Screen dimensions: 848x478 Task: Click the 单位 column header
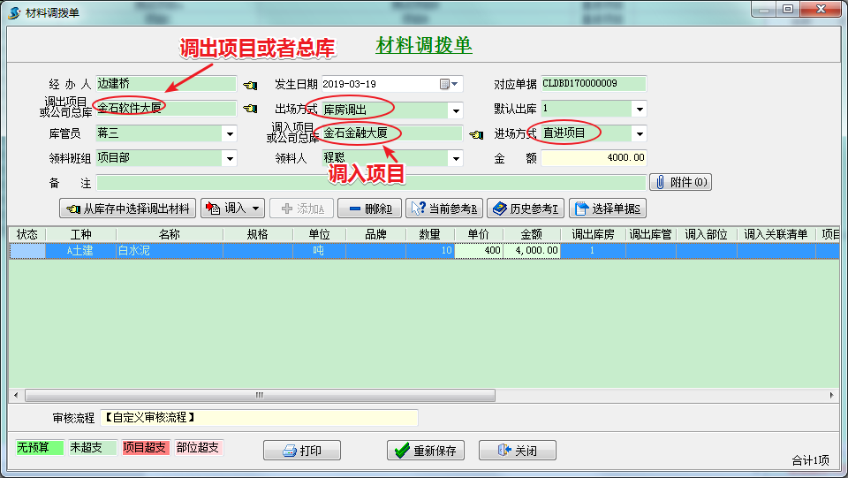[x=319, y=234]
